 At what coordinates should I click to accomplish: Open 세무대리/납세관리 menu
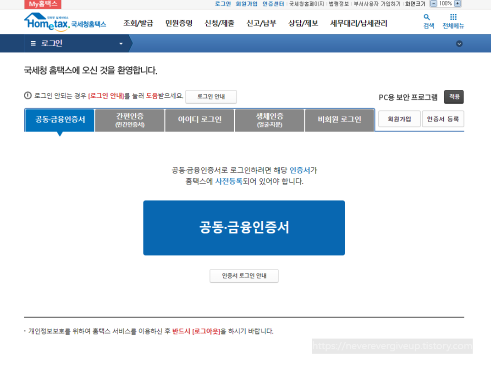click(x=359, y=23)
